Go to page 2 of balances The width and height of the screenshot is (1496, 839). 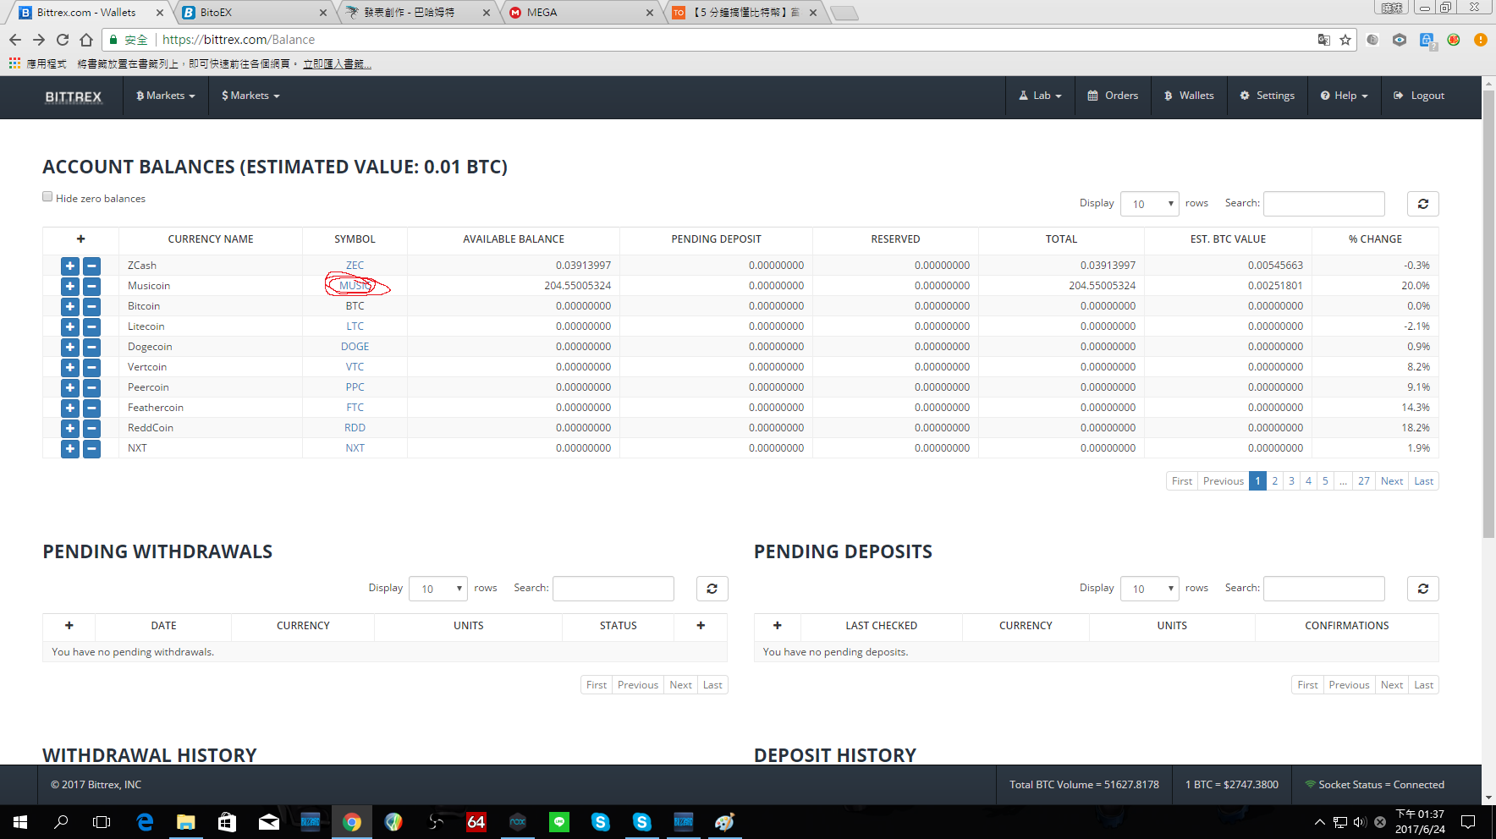coord(1274,481)
